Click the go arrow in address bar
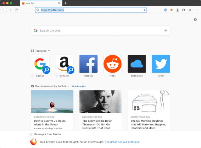Image resolution: width=201 pixels, height=148 pixels. click(143, 10)
